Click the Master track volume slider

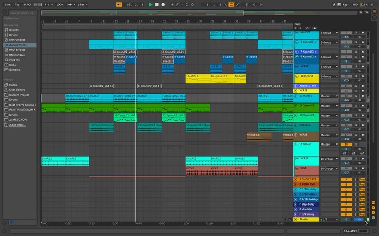pyautogui.click(x=346, y=219)
